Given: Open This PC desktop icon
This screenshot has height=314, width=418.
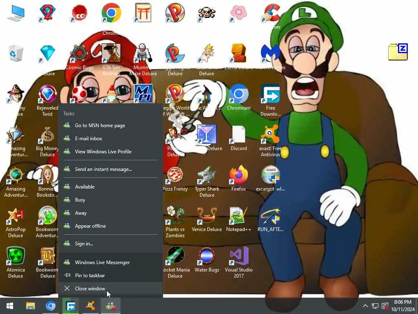Looking at the screenshot, I should pyautogui.click(x=16, y=13).
